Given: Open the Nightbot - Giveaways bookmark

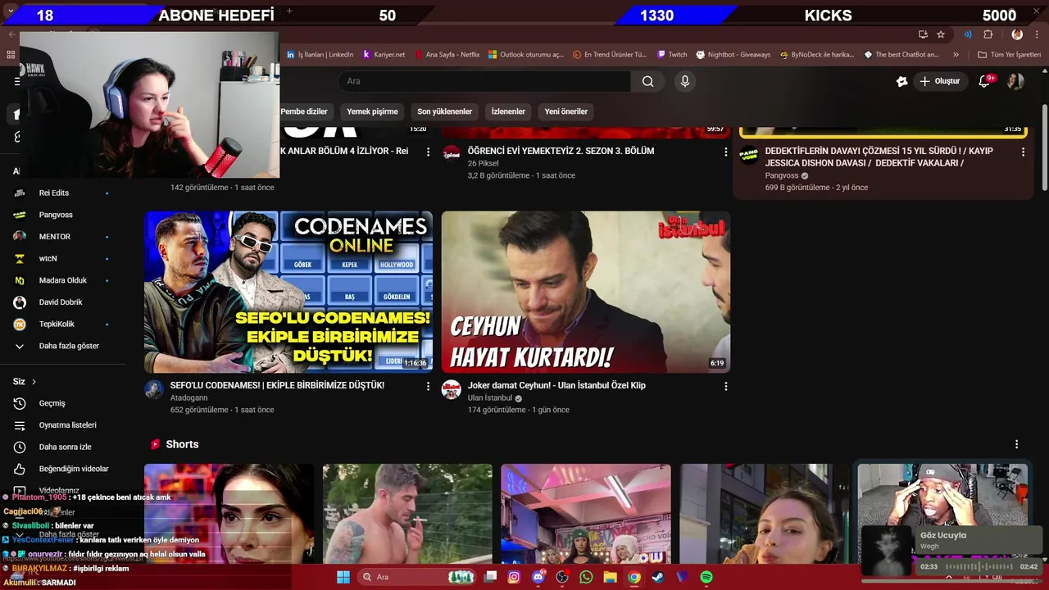Looking at the screenshot, I should (x=733, y=55).
